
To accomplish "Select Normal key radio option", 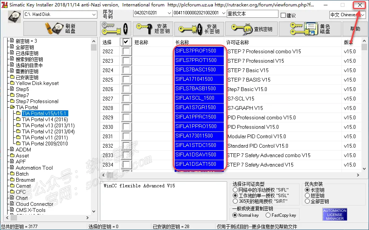I will click(x=235, y=215).
